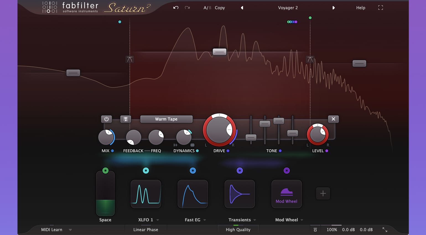426x235 pixels.
Task: Toggle Linear Phase mode
Action: [146, 230]
